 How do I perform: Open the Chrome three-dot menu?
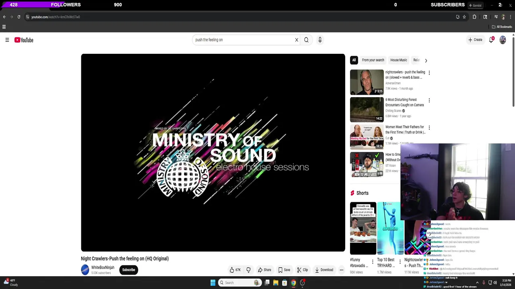[x=511, y=17]
